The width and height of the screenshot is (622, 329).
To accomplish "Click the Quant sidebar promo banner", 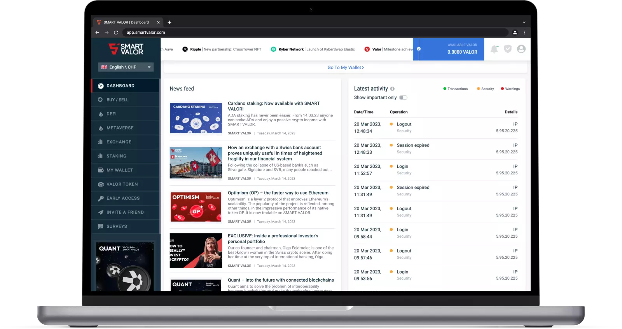I will [x=125, y=266].
